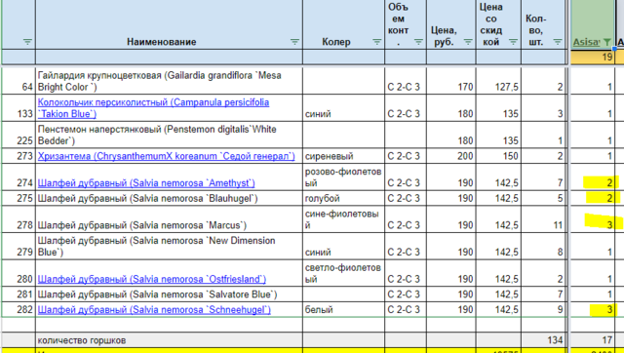Select the Гайлардия крупноцветковая name cell
This screenshot has width=624, height=353.
169,81
